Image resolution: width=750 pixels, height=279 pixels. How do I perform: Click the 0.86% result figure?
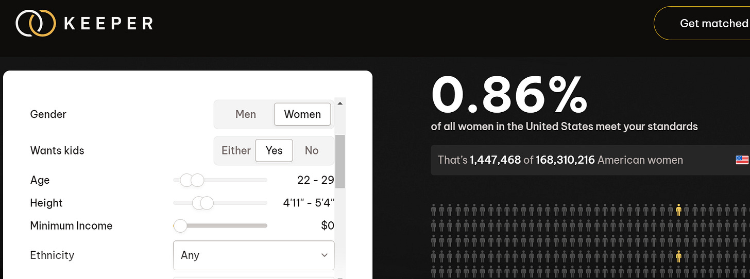(x=509, y=95)
